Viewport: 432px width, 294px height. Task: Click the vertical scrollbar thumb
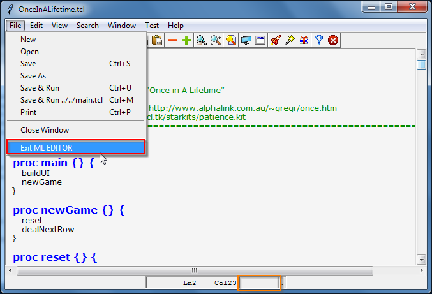click(422, 65)
